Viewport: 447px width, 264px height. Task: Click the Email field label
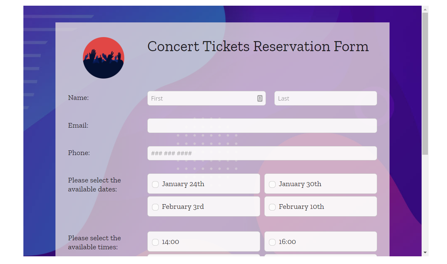[x=78, y=125]
